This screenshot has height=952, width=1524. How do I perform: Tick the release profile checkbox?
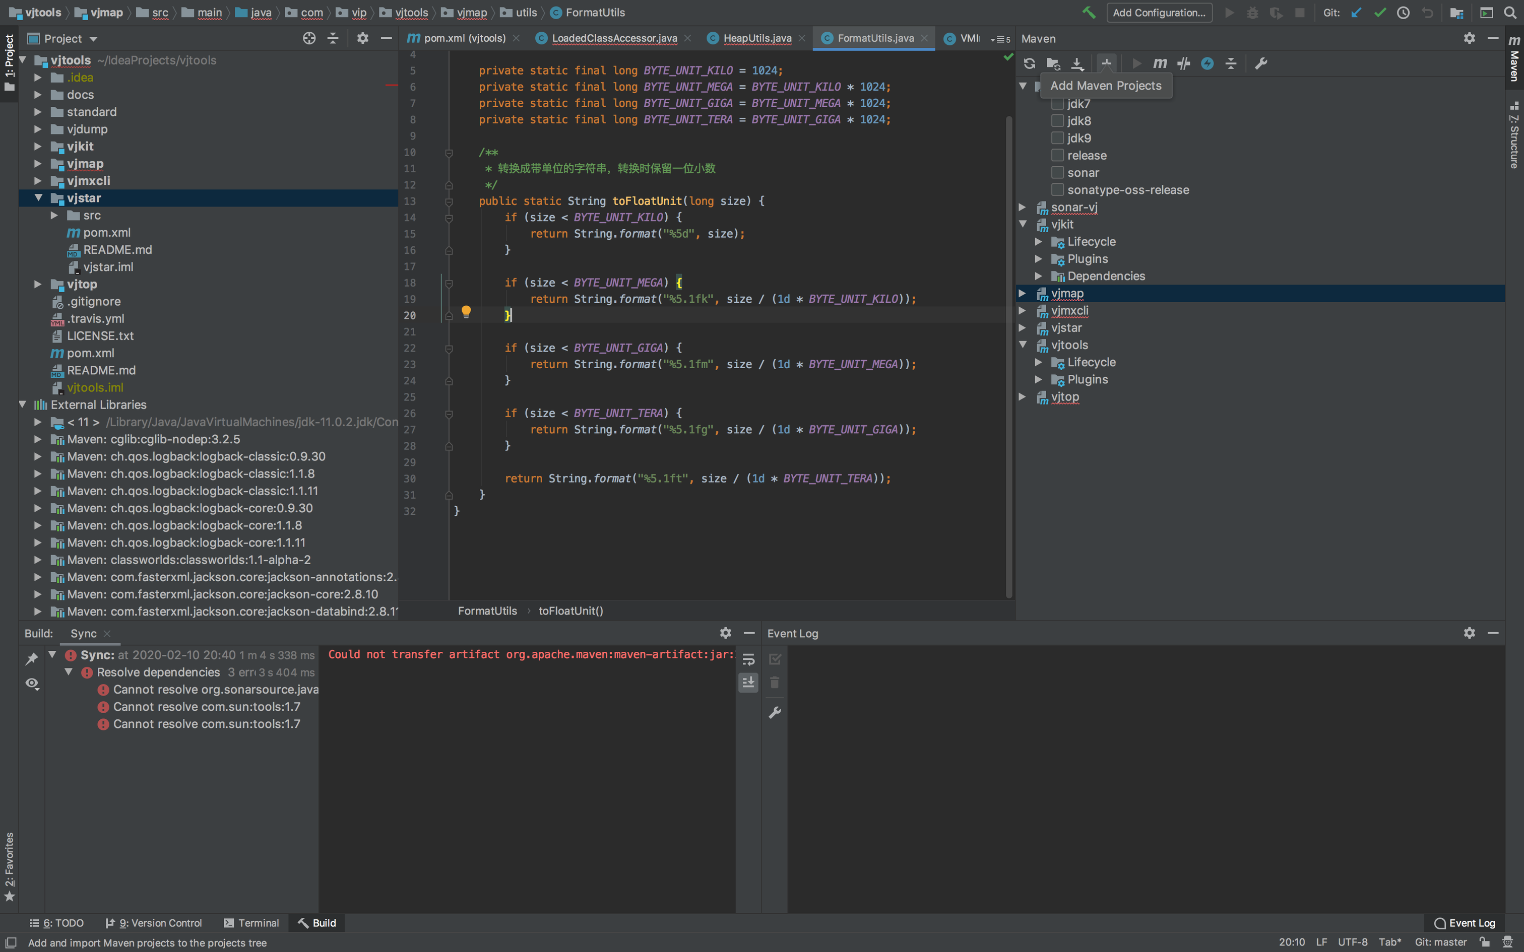[1057, 156]
